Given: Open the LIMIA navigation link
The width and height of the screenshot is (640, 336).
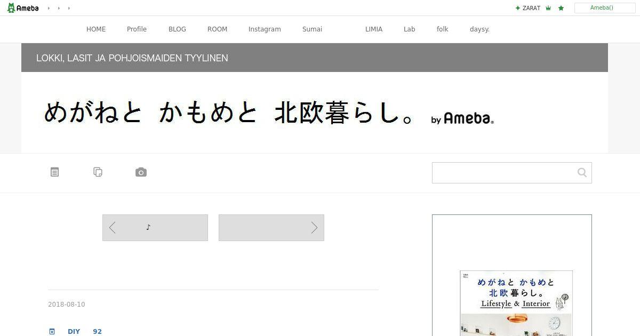Looking at the screenshot, I should coord(374,29).
